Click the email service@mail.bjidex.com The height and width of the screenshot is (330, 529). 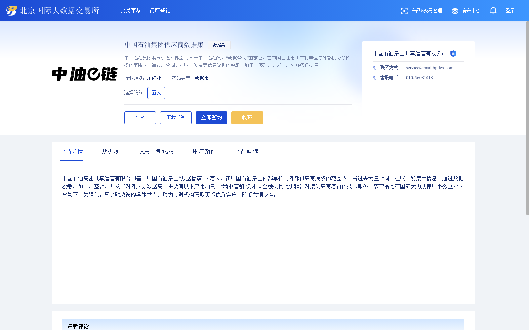(429, 68)
